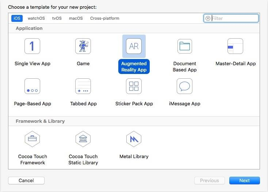Switch to the watchOS platform tab
268x192 pixels.
tap(36, 18)
